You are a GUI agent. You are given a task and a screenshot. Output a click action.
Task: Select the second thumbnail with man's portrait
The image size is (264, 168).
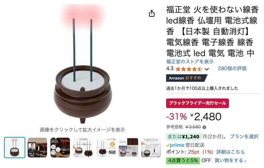coord(38,148)
